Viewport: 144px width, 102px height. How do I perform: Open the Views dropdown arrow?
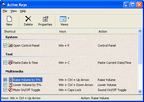tap(68, 18)
